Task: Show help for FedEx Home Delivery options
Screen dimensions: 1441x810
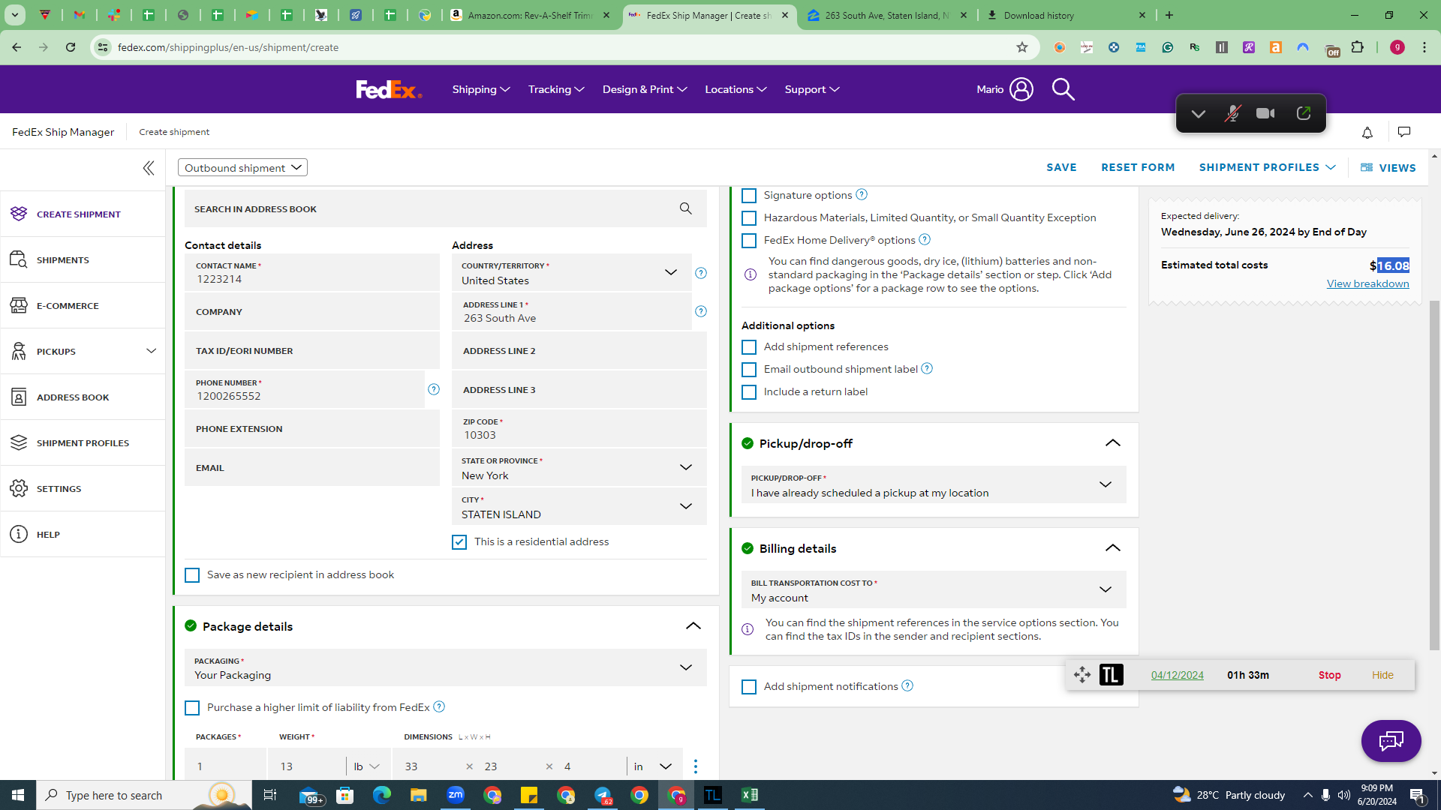Action: [925, 239]
